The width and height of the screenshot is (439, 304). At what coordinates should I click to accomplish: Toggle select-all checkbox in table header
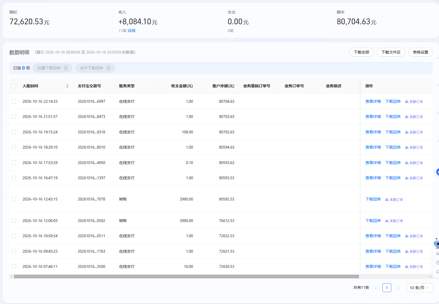click(14, 86)
